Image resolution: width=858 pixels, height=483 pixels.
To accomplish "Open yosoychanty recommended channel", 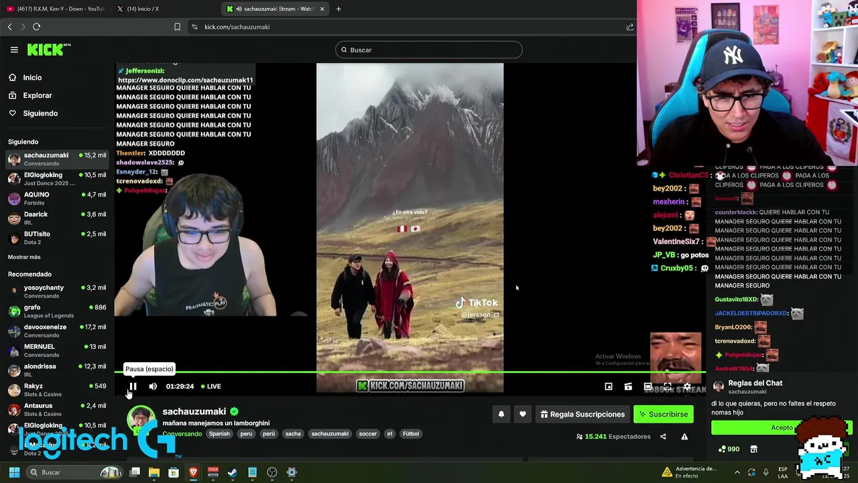I will pos(57,291).
